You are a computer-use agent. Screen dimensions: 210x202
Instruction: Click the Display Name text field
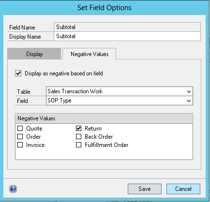(127, 36)
